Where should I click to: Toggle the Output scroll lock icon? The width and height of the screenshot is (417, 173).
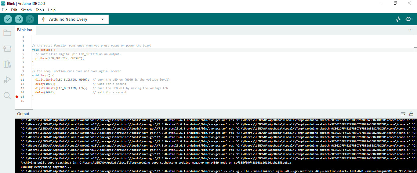(411, 114)
